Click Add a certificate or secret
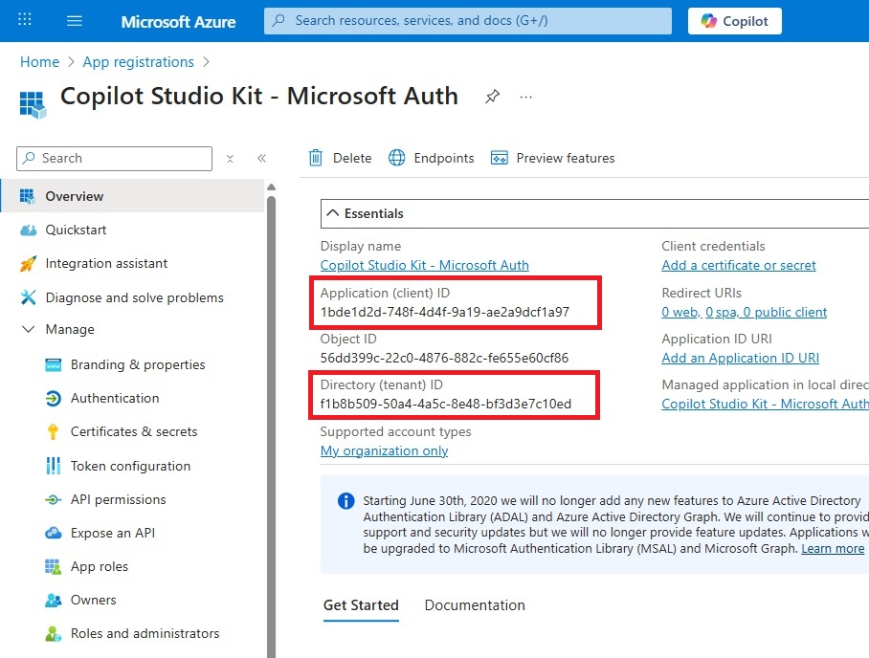 [739, 265]
